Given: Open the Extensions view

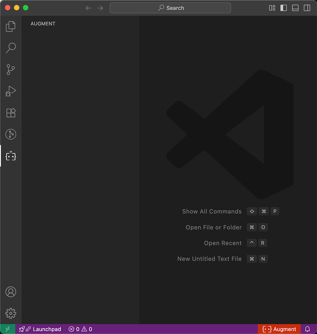Looking at the screenshot, I should (11, 113).
